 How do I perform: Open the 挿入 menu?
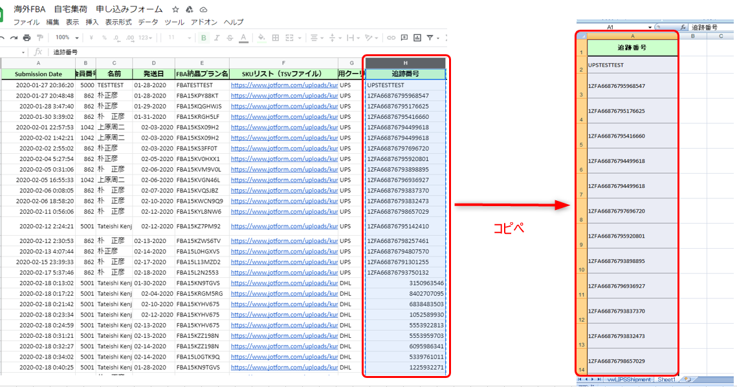pyautogui.click(x=92, y=23)
